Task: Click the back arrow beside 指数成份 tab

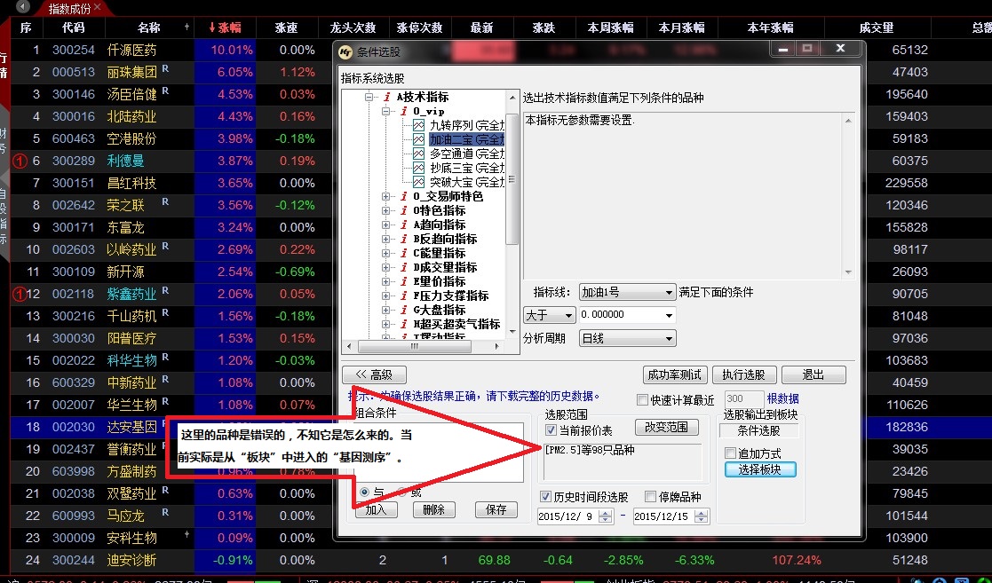Action: point(23,7)
